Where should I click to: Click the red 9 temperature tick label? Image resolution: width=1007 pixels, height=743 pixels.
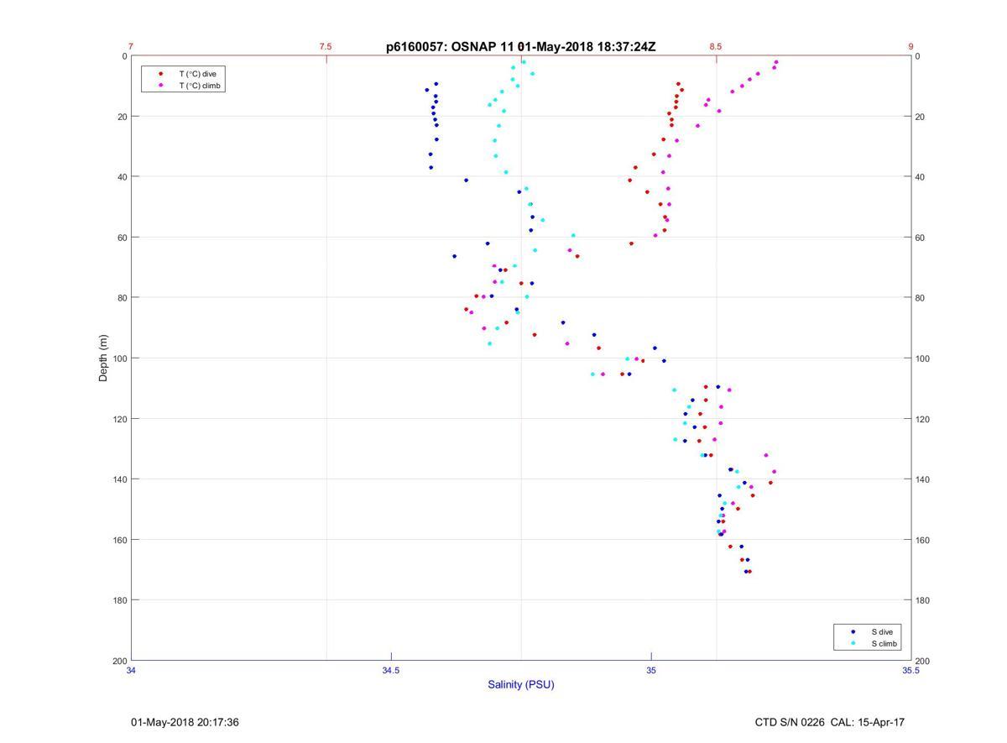pos(910,47)
